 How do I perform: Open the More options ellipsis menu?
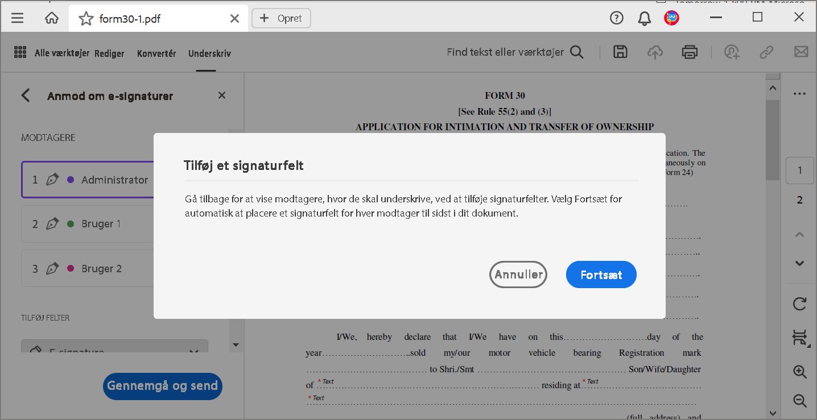[799, 93]
